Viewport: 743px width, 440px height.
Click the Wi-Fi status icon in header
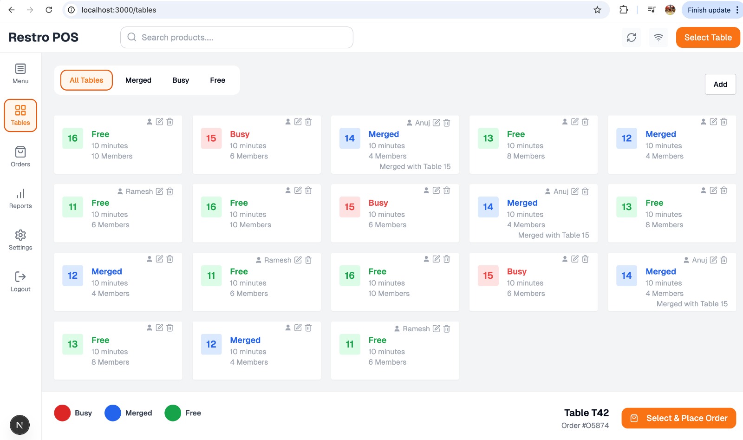tap(658, 38)
